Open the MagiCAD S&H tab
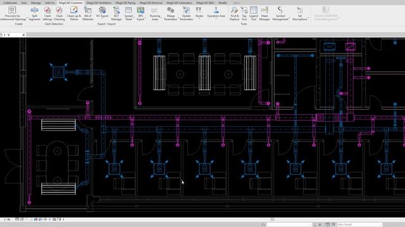This screenshot has width=405, height=227. coord(205,3)
